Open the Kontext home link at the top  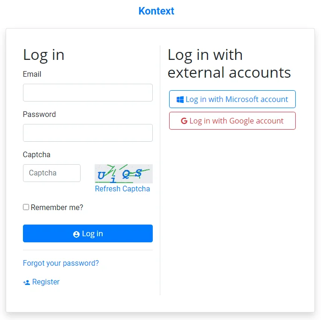157,11
